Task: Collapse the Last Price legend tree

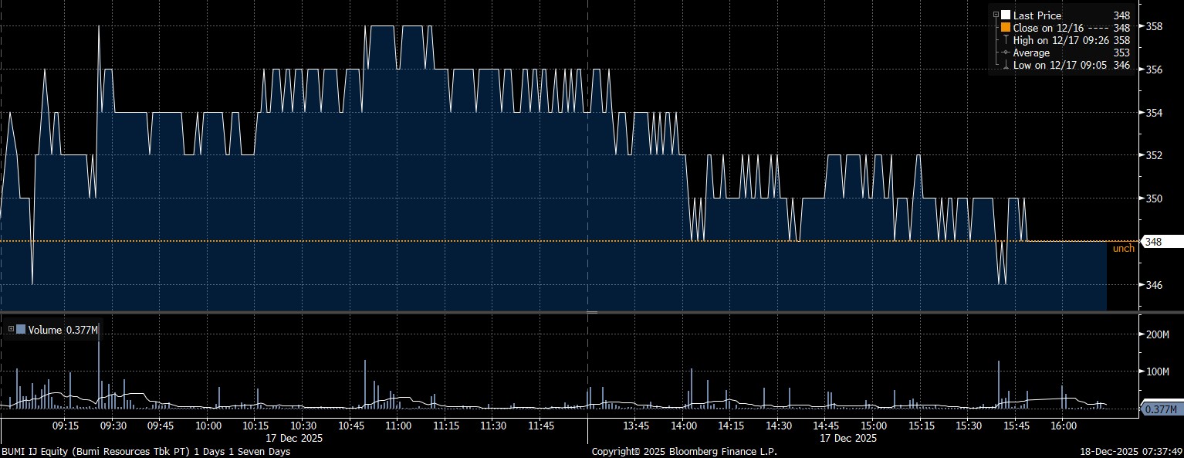Action: (x=996, y=15)
